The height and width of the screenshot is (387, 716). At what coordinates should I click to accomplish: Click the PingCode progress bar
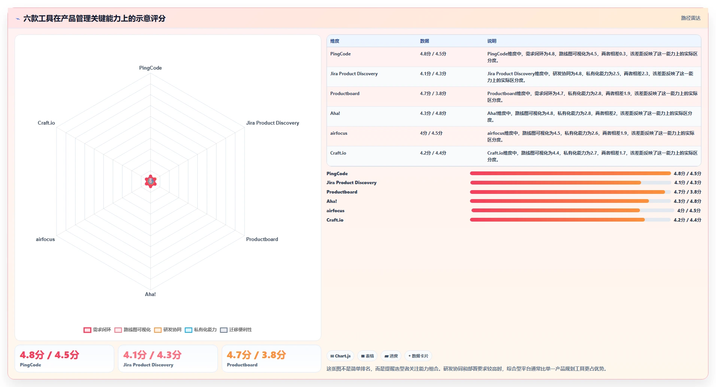pos(570,173)
